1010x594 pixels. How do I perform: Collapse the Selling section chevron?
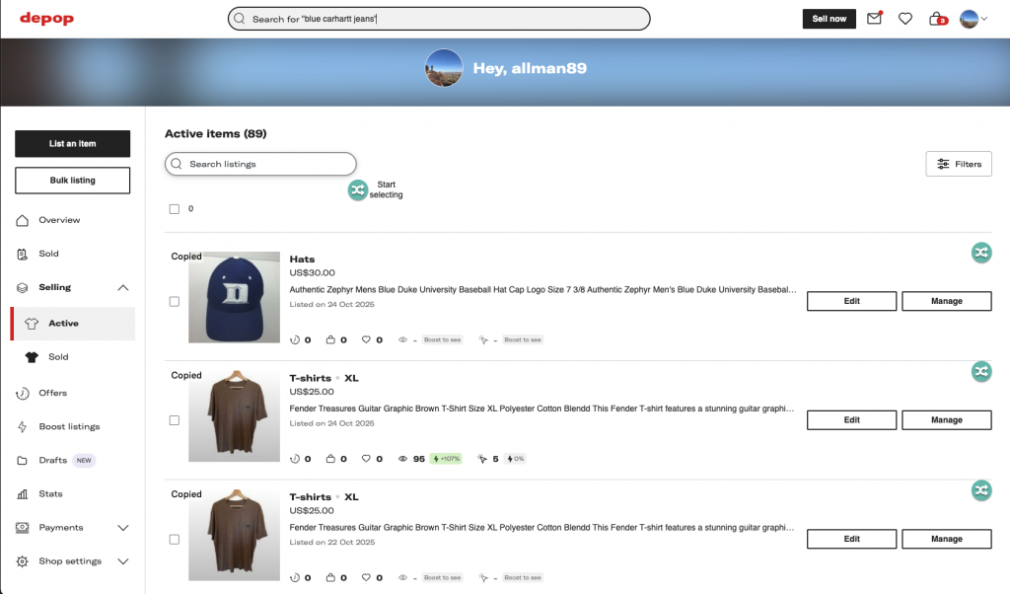pyautogui.click(x=122, y=287)
